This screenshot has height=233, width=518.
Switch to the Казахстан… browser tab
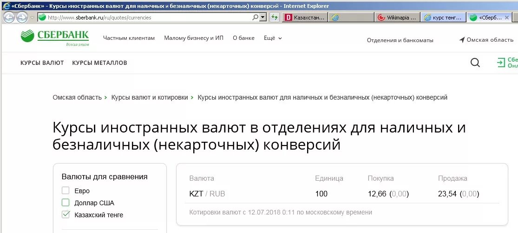click(x=305, y=18)
